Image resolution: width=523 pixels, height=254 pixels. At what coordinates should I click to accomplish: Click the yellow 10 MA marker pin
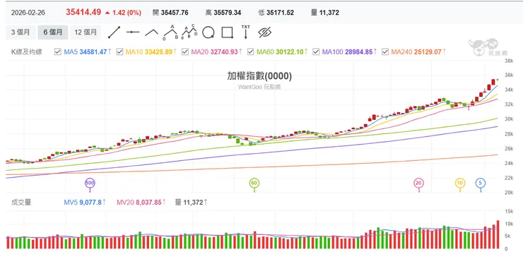460,183
